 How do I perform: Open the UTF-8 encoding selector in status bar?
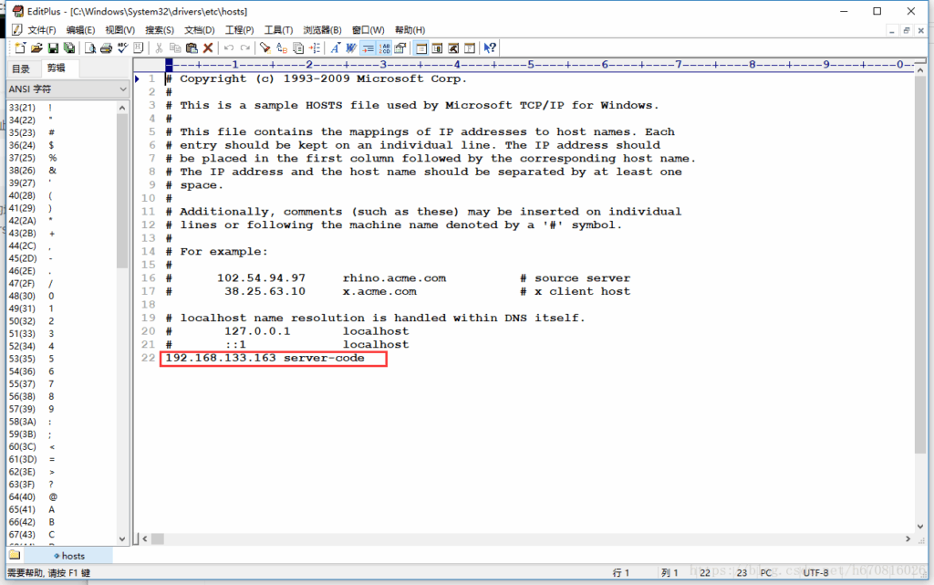[815, 572]
